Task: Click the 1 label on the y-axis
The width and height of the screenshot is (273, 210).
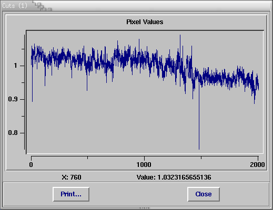Action: tap(16, 66)
